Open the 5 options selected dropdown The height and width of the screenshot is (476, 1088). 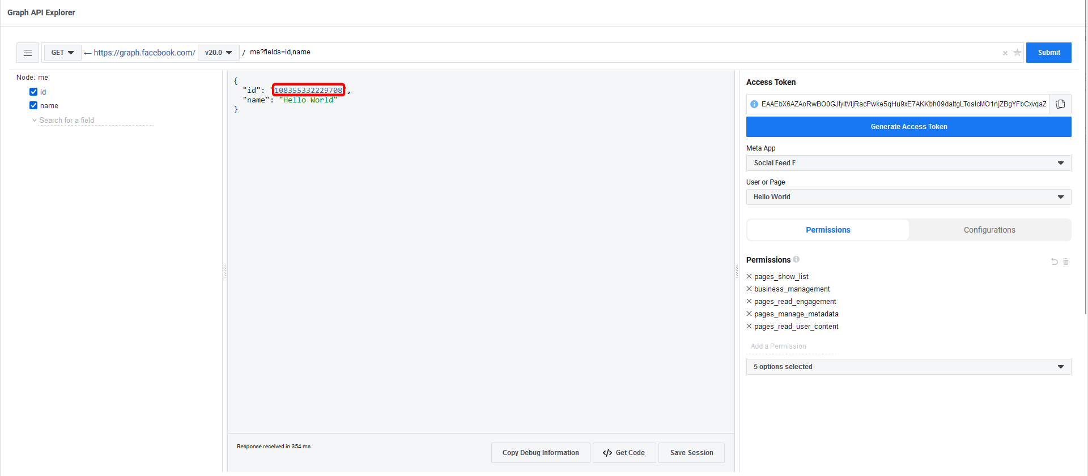click(908, 367)
